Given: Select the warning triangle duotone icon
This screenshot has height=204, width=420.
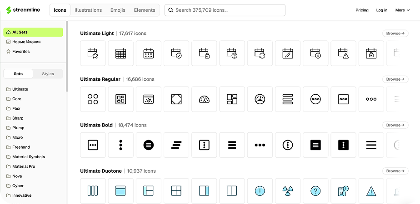Looking at the screenshot, I should click(371, 191).
